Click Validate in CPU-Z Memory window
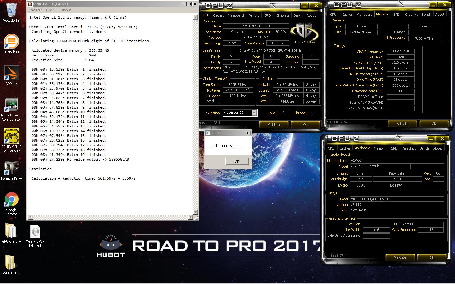This screenshot has height=284, width=455. (x=402, y=124)
